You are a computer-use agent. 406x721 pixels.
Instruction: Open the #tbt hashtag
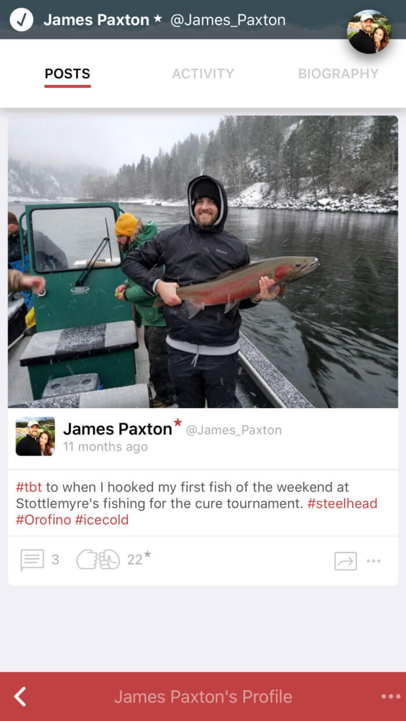pyautogui.click(x=29, y=487)
